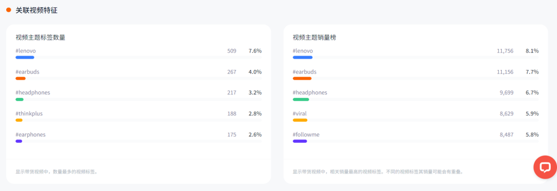The image size is (557, 191).
Task: Click the #thinkplus tag row label
Action: (x=29, y=114)
